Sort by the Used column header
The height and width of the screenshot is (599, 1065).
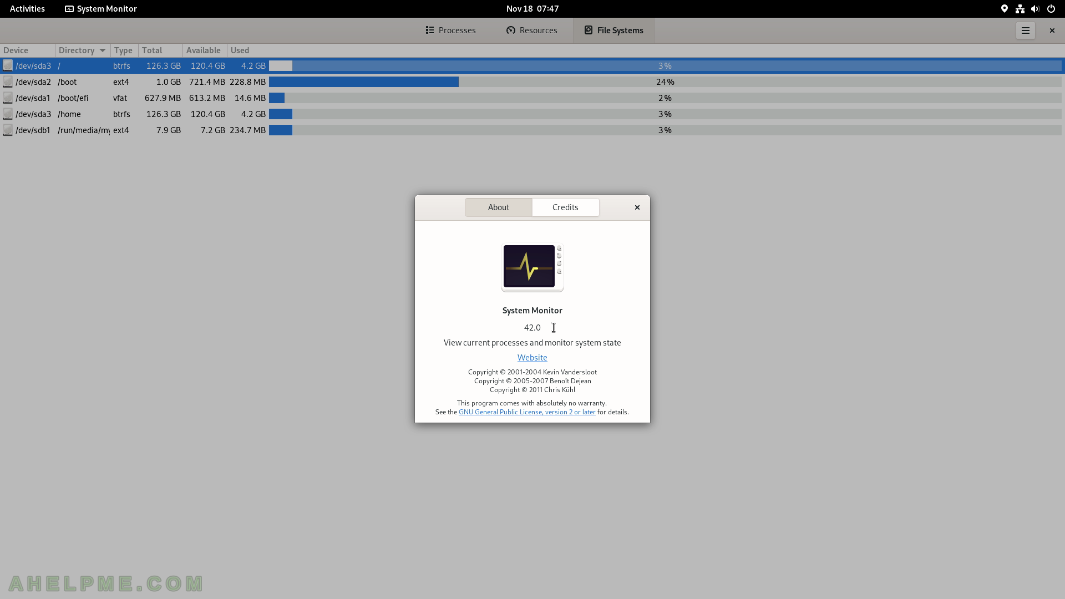pos(645,50)
